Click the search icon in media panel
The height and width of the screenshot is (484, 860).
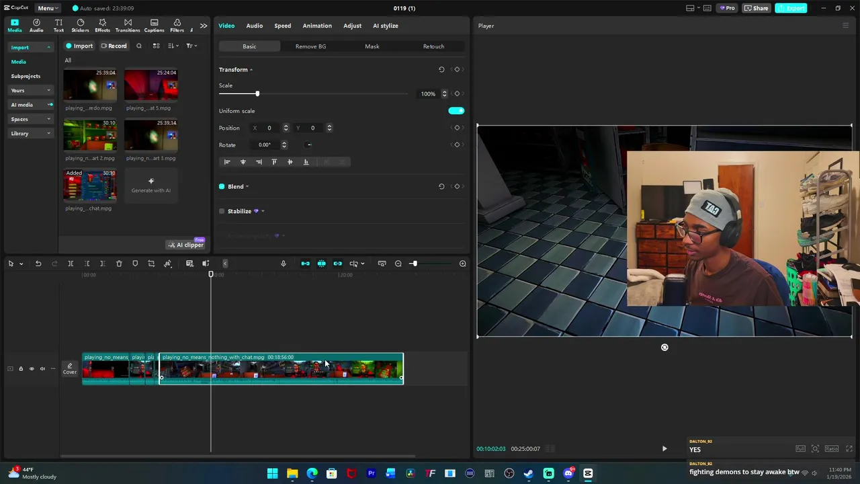click(x=139, y=46)
